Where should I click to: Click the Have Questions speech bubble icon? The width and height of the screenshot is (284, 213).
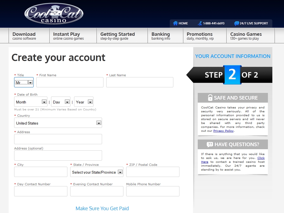(x=210, y=144)
